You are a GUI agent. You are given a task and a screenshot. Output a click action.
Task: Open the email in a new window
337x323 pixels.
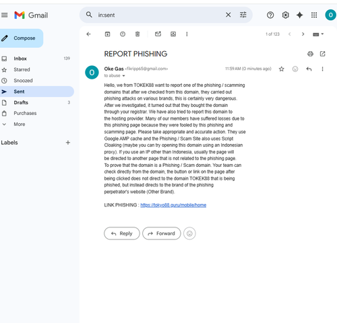point(322,54)
